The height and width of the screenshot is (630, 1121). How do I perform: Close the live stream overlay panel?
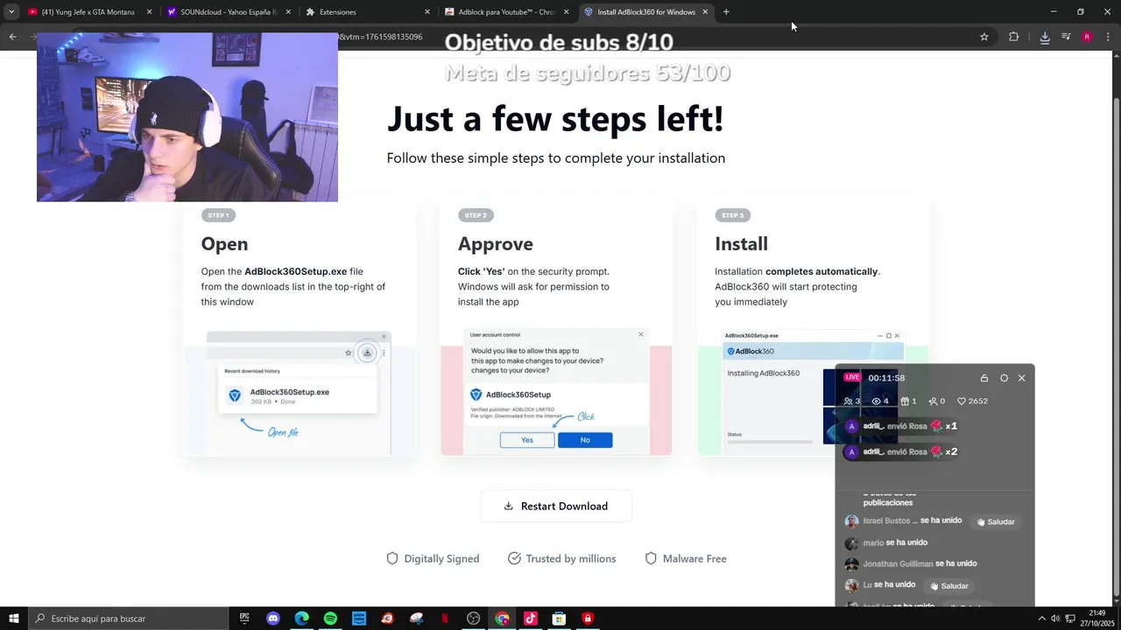pos(1021,378)
